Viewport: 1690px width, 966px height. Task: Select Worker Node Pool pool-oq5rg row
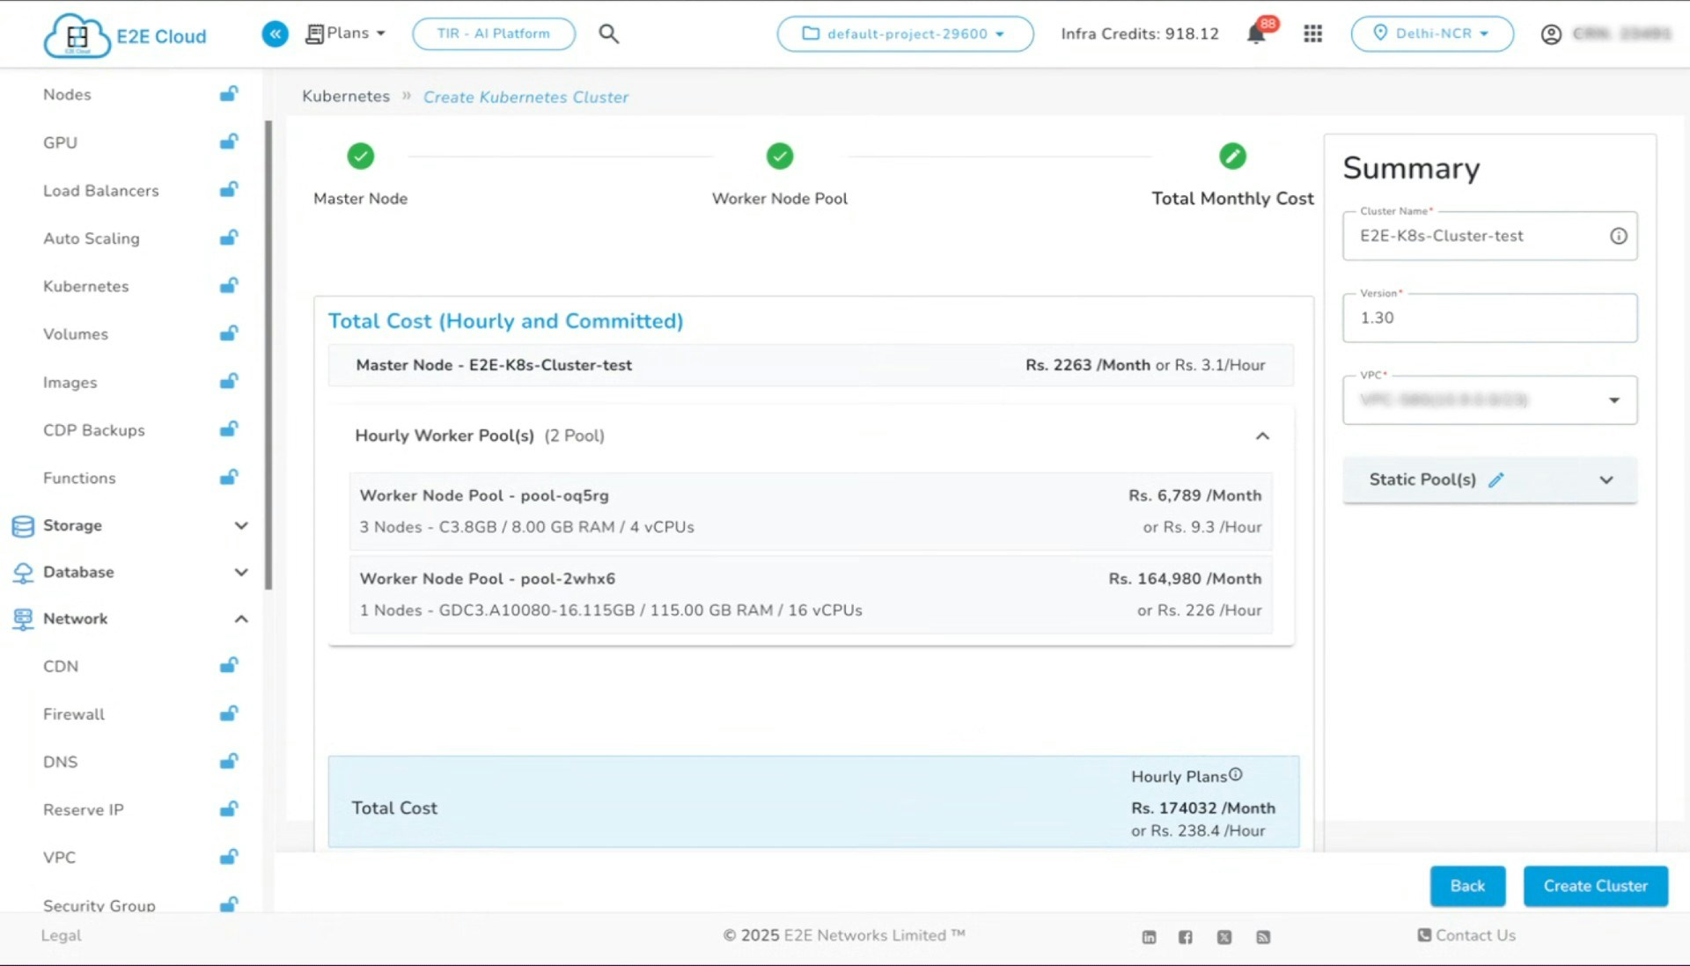tap(811, 511)
